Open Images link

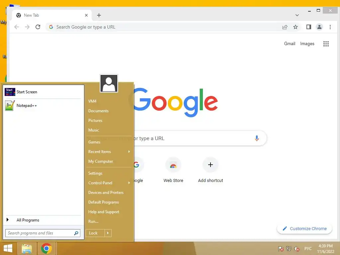tap(307, 43)
